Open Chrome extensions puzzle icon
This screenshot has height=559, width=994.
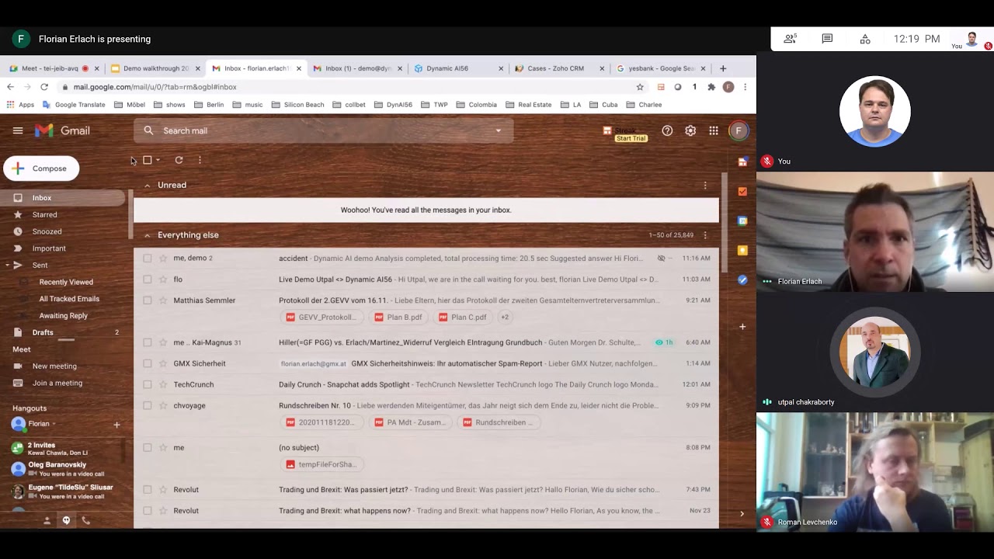711,87
